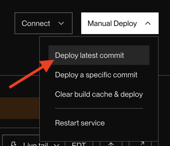Click the EDT timezone button
The image size is (170, 146).
pyautogui.click(x=79, y=144)
